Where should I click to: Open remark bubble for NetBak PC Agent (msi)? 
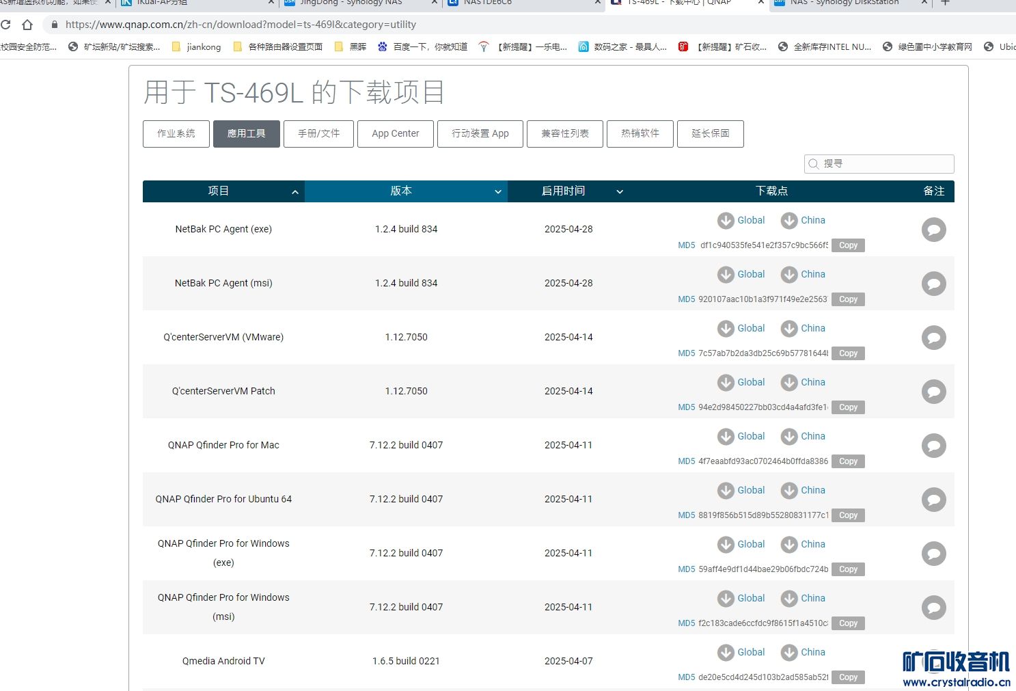click(x=933, y=284)
